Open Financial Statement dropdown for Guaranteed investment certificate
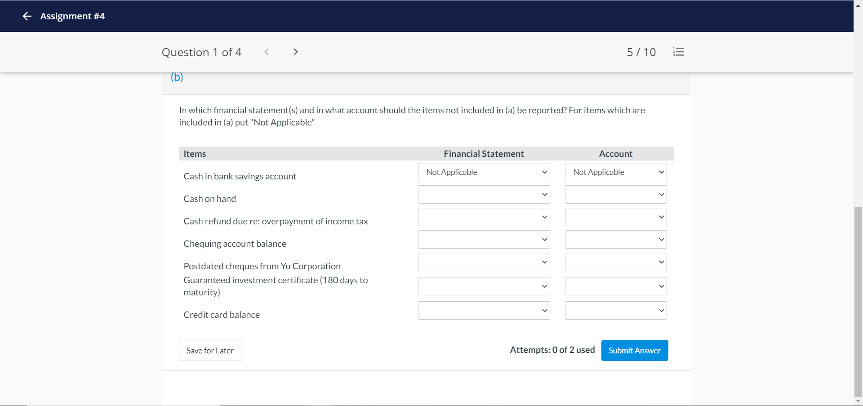The image size is (863, 406). click(484, 286)
